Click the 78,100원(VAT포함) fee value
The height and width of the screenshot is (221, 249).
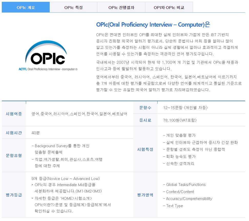pyautogui.click(x=180, y=120)
